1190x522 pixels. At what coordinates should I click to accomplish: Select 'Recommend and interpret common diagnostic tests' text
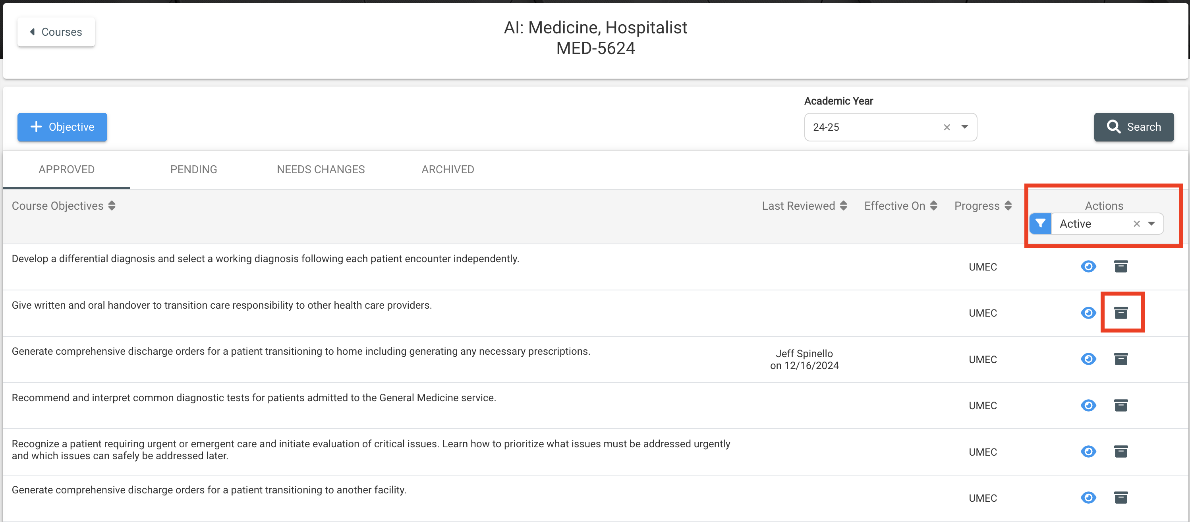point(254,398)
